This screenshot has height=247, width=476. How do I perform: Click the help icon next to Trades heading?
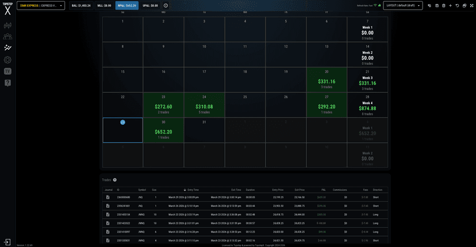point(115,180)
